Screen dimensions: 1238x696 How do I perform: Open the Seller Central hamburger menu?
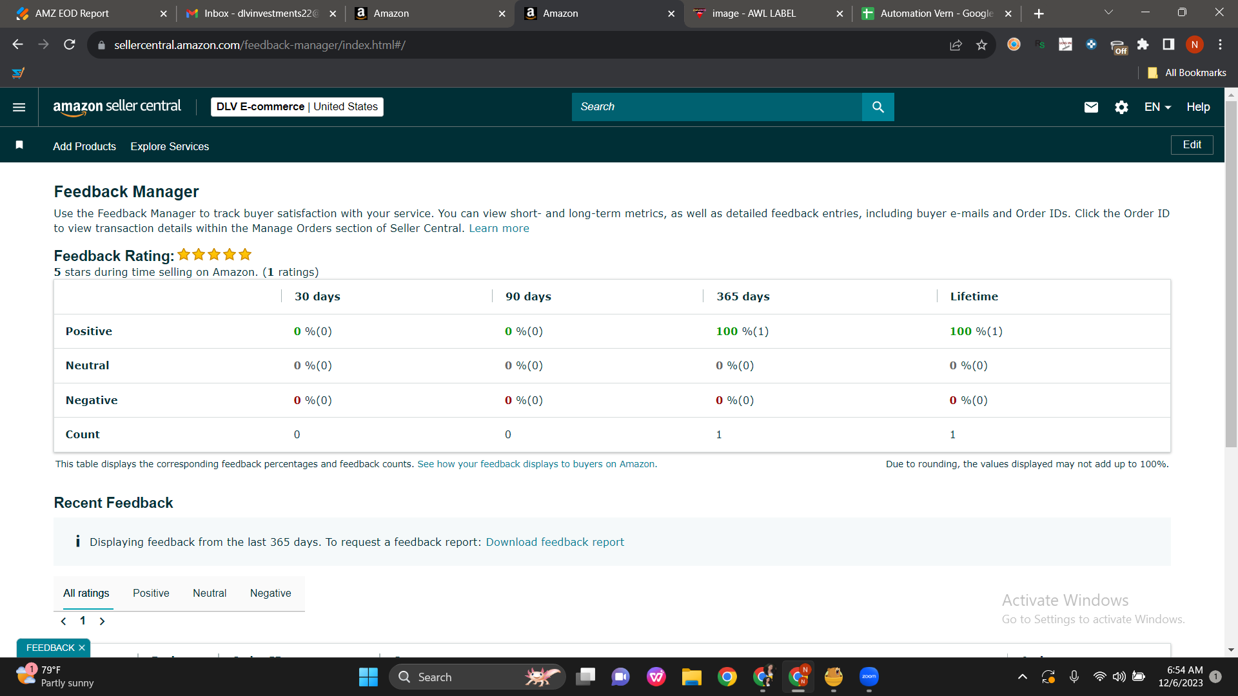(x=19, y=107)
